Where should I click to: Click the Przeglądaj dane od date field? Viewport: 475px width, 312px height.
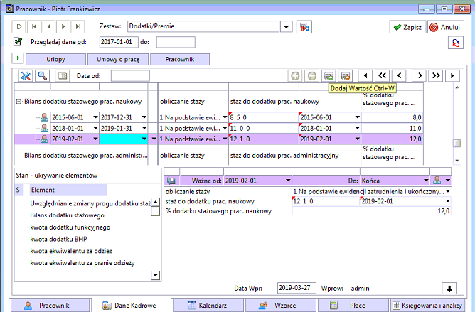coord(119,42)
